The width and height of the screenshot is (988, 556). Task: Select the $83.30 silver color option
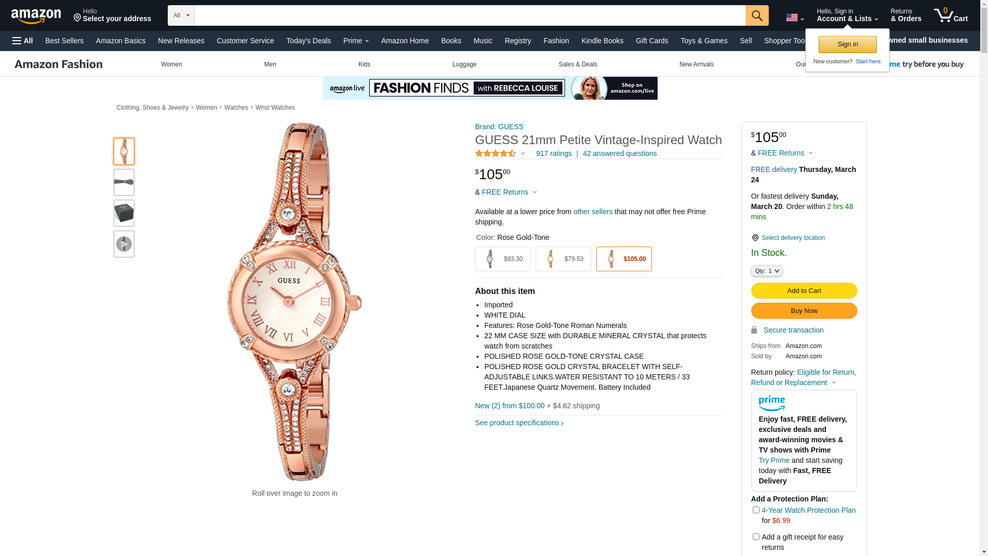503,259
